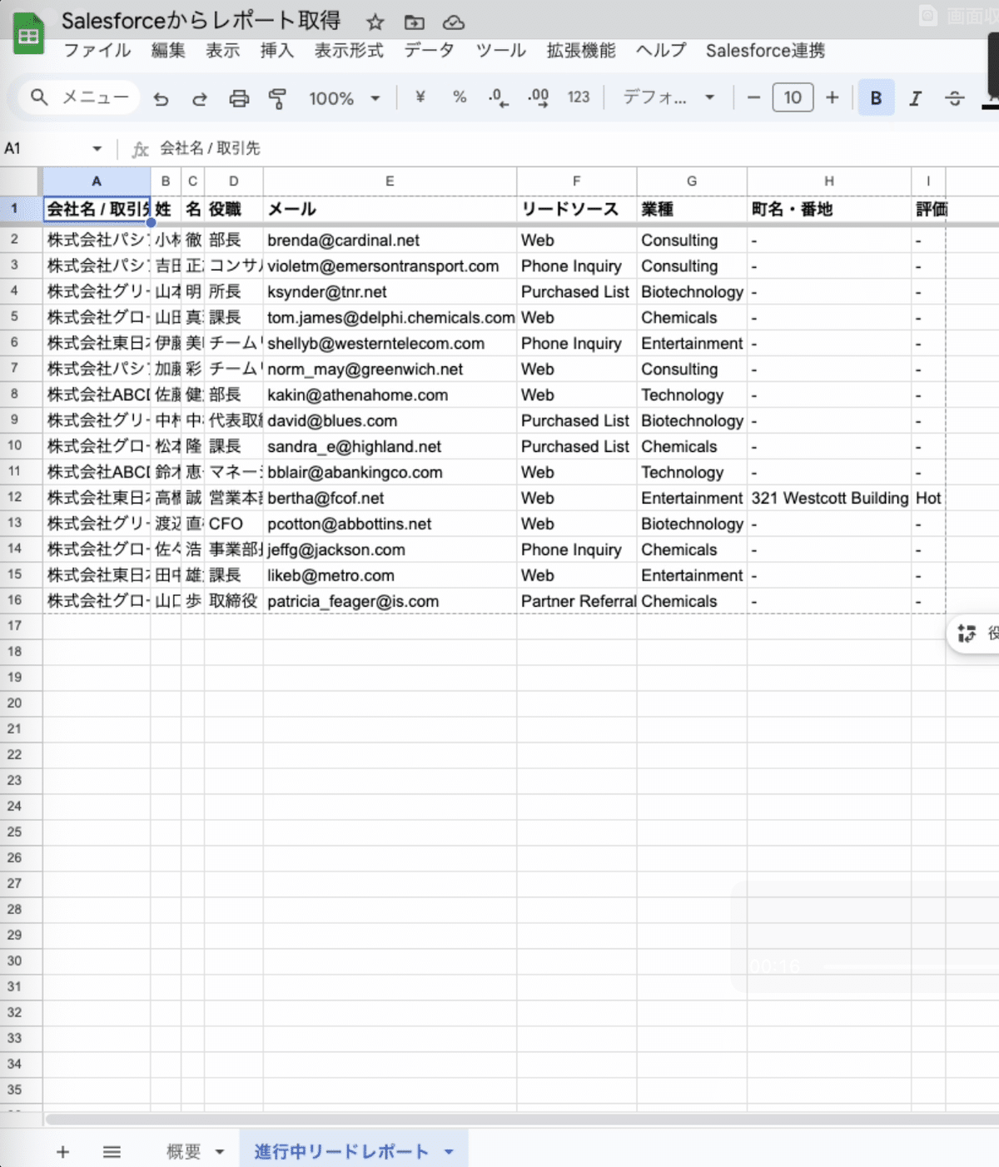
Task: Select the 進行中リードレポート sheet tab
Action: tap(341, 1151)
